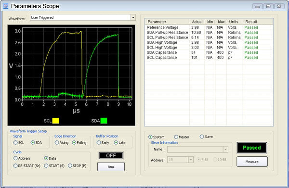Click the Measure button
The image size is (289, 188).
[x=252, y=162]
